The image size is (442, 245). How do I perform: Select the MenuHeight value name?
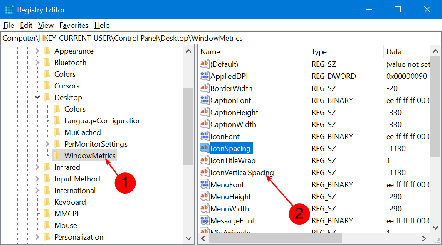pos(231,196)
